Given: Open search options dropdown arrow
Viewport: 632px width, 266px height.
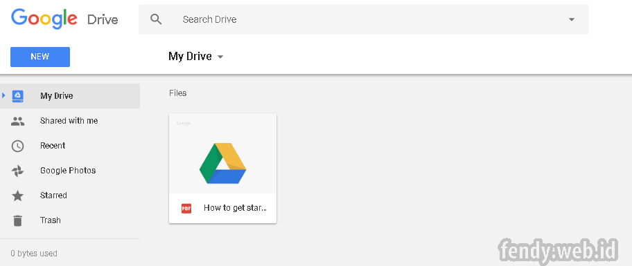Looking at the screenshot, I should click(x=572, y=19).
